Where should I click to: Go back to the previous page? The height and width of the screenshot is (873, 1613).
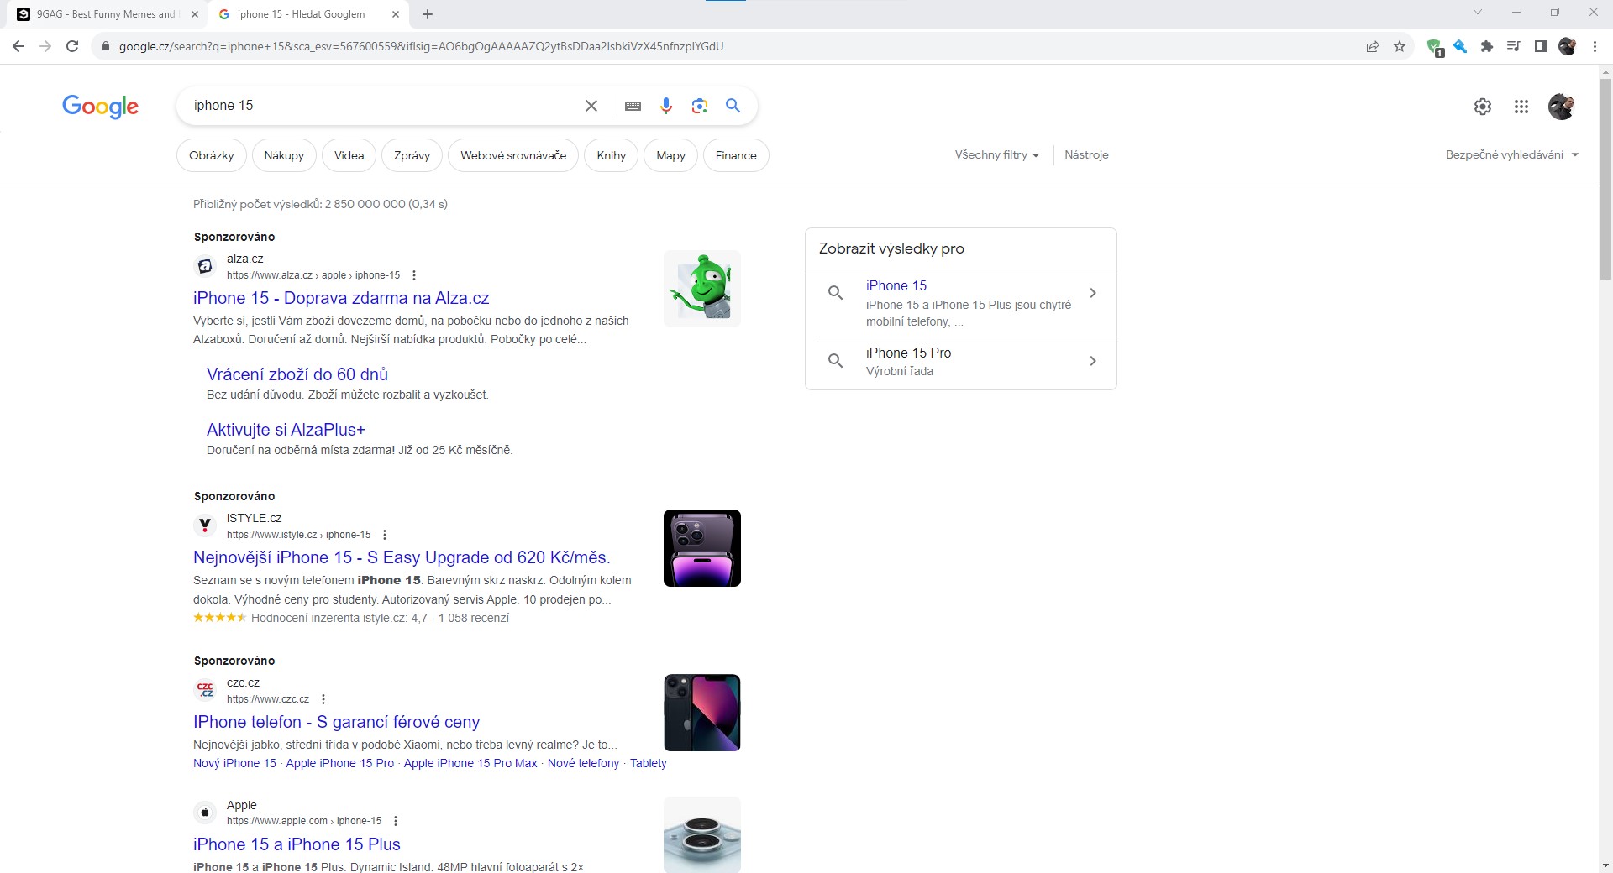coord(18,46)
